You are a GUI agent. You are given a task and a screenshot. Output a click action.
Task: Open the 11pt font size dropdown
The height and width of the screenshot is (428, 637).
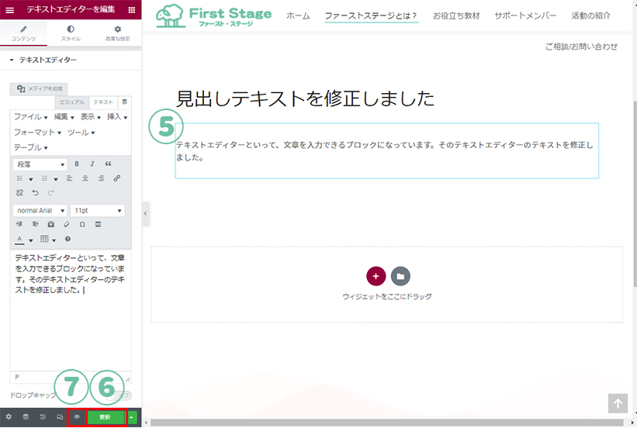pos(97,211)
